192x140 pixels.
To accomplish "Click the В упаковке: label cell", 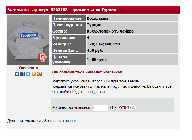I will tap(69, 38).
